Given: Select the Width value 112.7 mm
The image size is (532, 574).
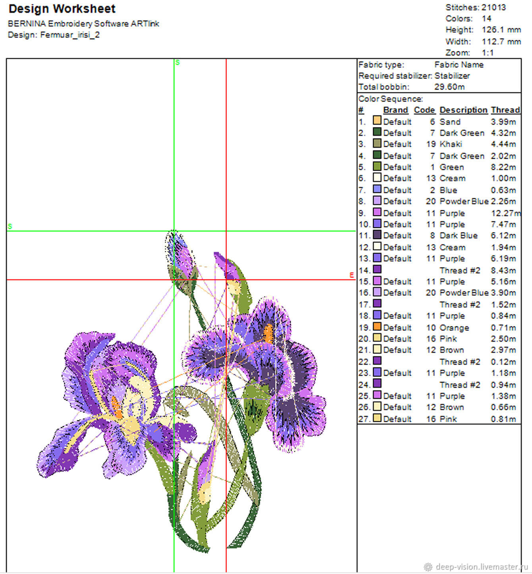Looking at the screenshot, I should point(501,41).
